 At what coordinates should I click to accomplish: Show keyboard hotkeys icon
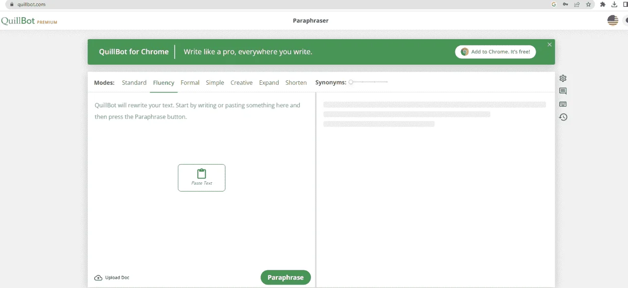click(563, 104)
